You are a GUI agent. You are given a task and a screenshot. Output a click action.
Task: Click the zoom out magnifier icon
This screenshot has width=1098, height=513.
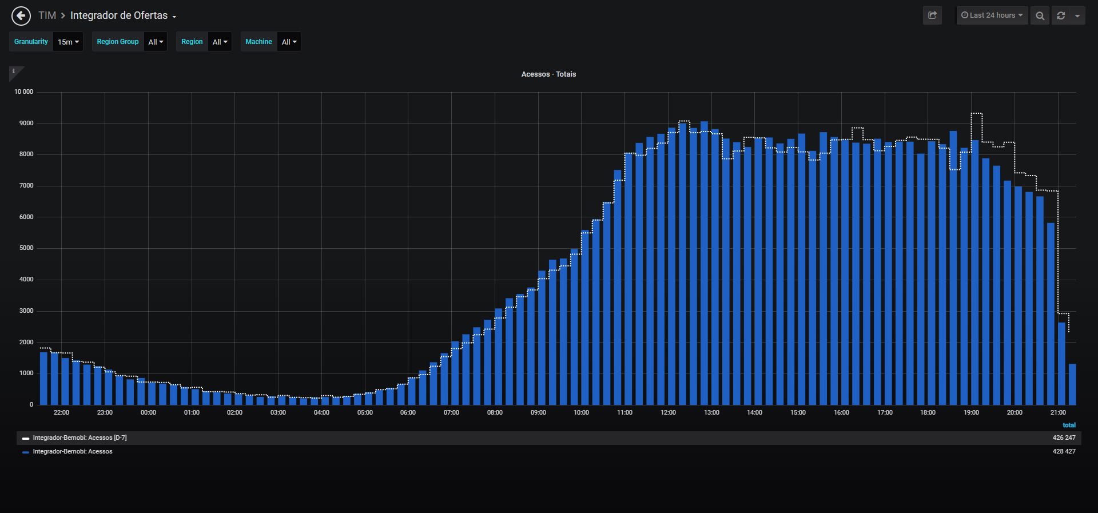point(1040,15)
